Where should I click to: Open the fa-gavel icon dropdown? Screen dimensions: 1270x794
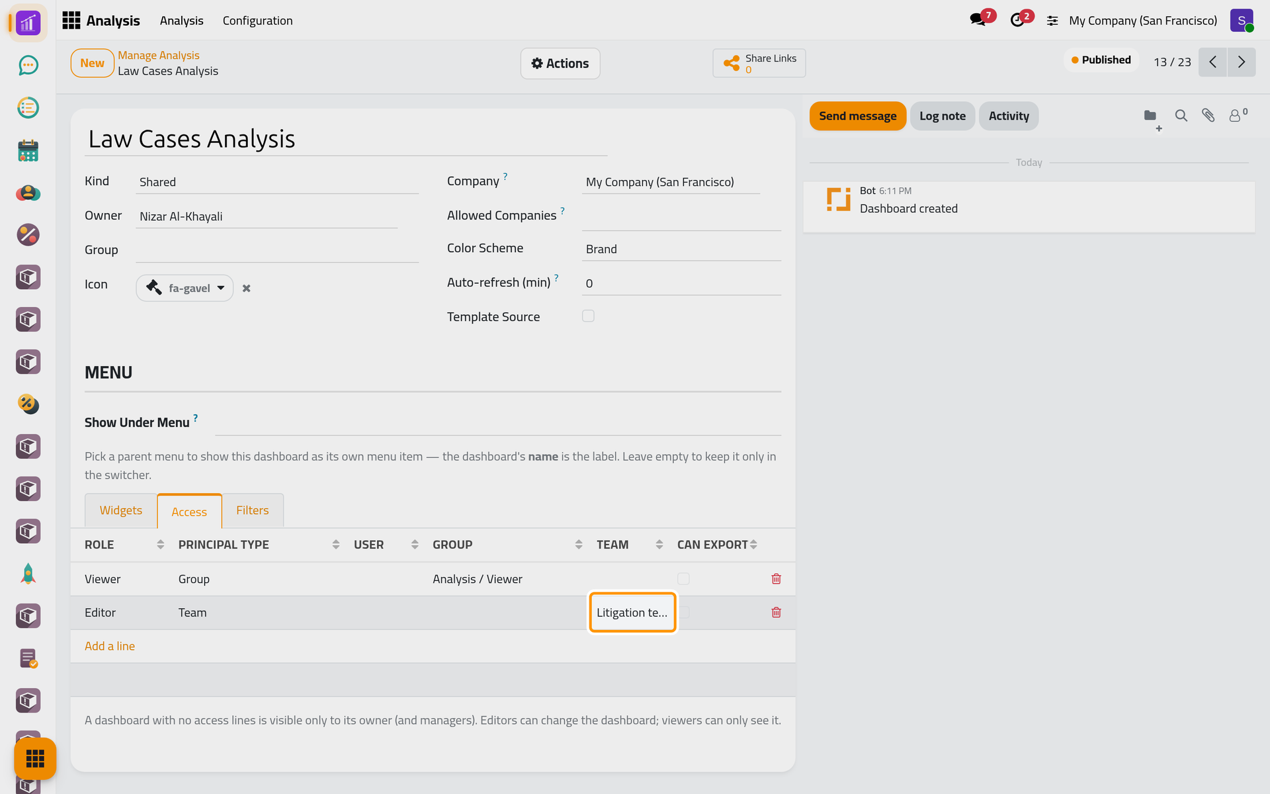(185, 288)
